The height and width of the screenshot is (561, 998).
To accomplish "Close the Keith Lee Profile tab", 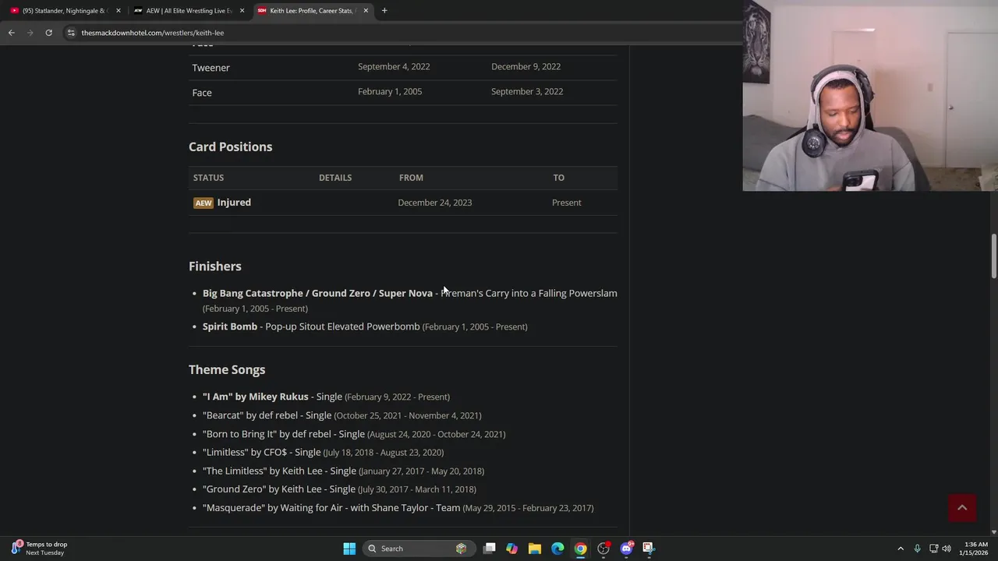I will pos(366,11).
